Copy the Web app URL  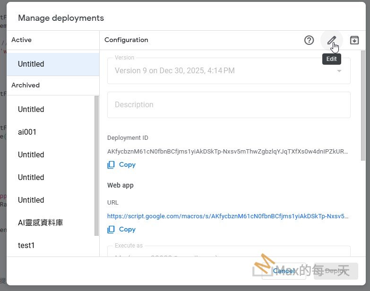click(122, 229)
